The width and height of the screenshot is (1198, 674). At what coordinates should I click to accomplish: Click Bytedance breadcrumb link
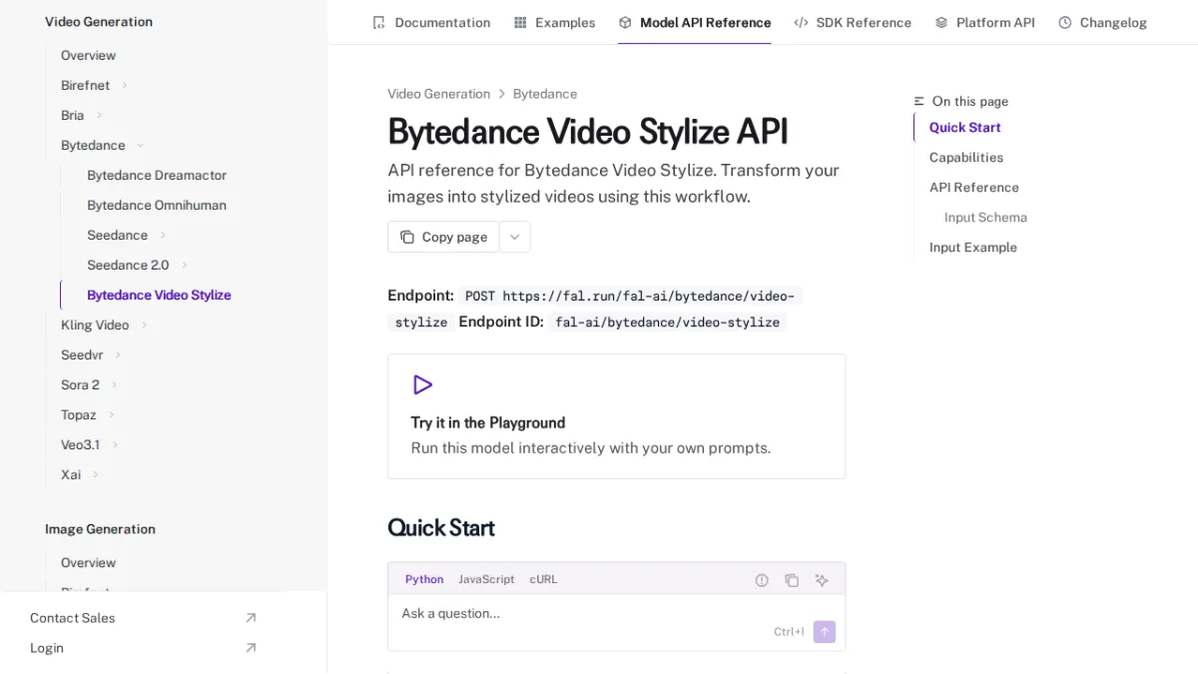pos(545,94)
